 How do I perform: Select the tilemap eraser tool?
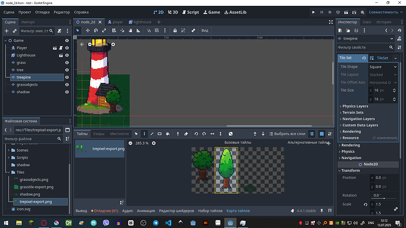(186, 134)
